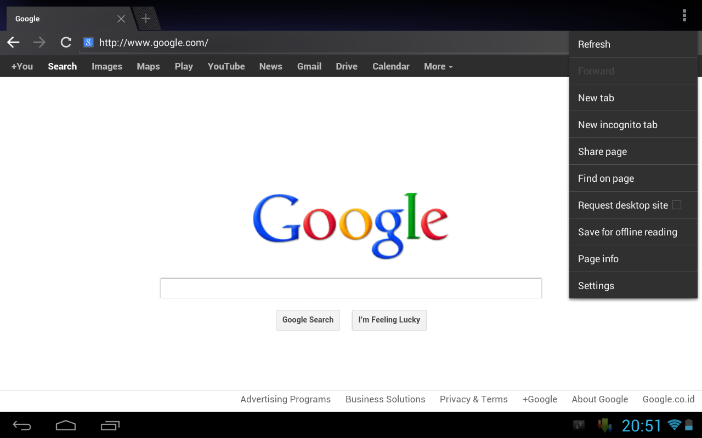Select Find on page

pyautogui.click(x=633, y=178)
